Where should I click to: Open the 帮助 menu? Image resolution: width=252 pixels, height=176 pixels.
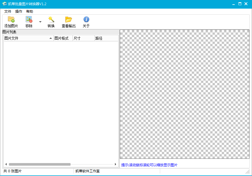30,11
